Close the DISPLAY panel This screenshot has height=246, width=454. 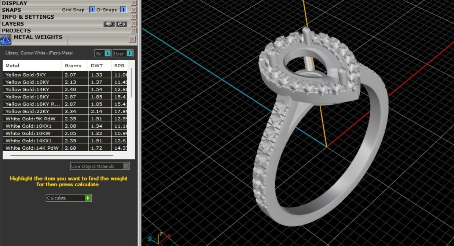pyautogui.click(x=134, y=3)
